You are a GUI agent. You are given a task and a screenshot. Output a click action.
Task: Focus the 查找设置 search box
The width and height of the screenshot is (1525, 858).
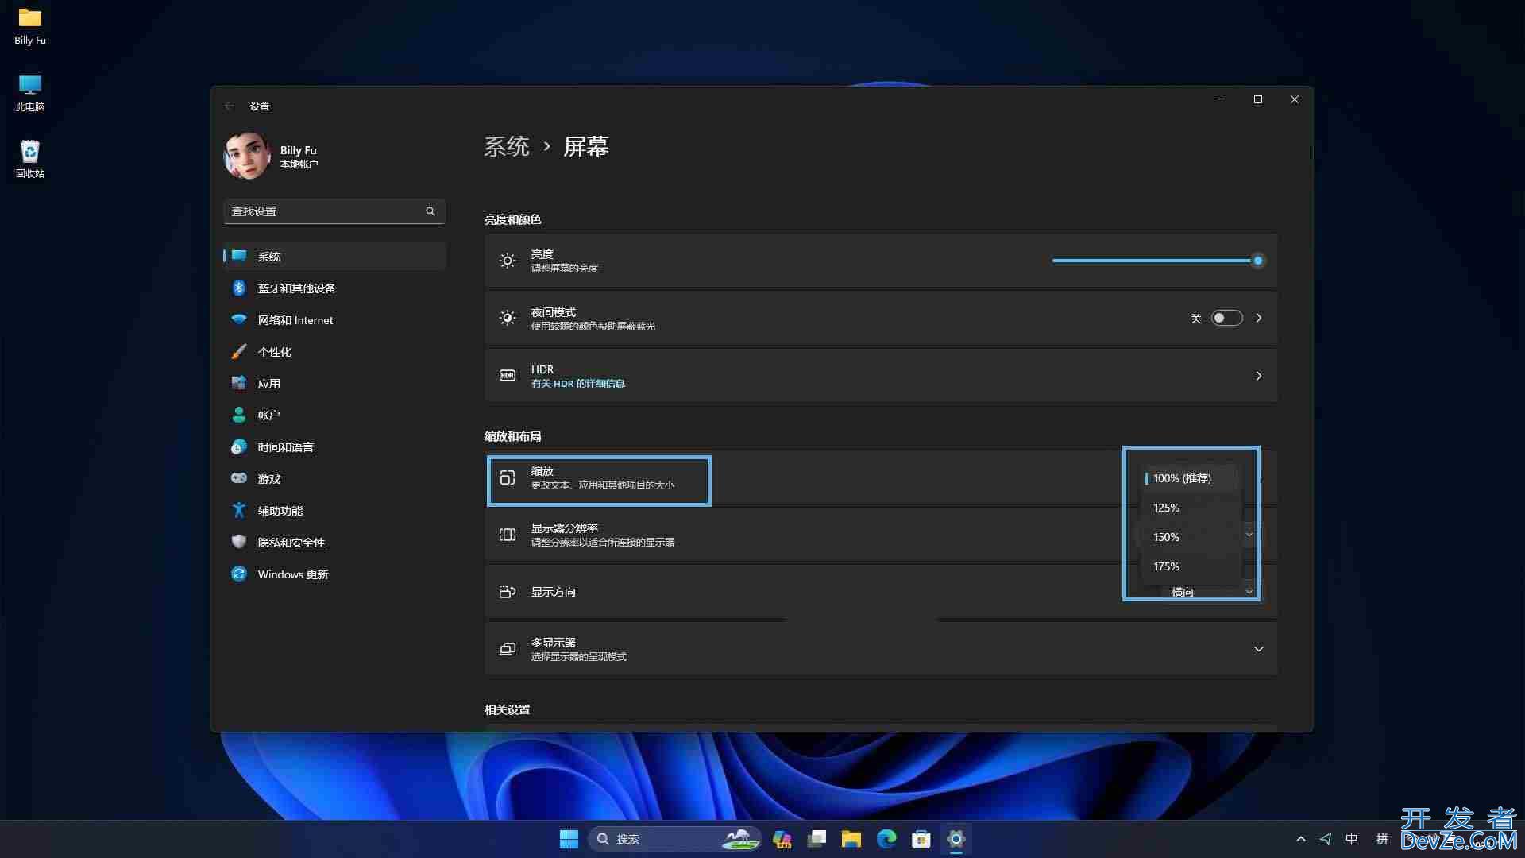point(334,211)
